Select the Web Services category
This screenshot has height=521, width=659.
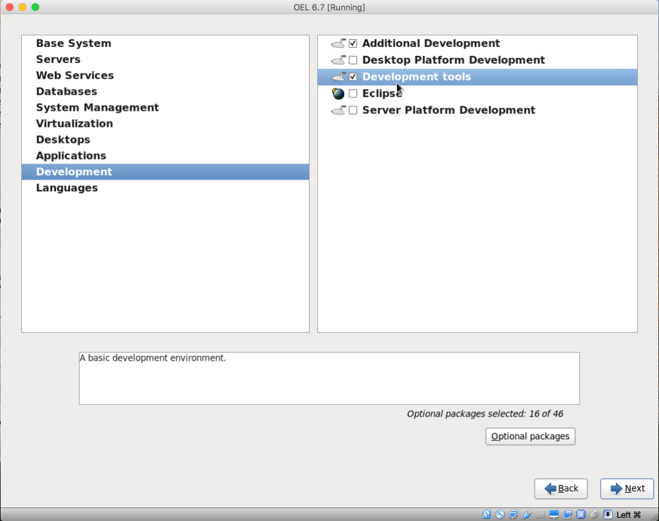click(x=165, y=75)
